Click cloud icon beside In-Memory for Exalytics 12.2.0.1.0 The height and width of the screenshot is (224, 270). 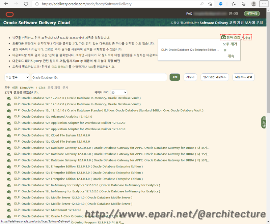9,186
